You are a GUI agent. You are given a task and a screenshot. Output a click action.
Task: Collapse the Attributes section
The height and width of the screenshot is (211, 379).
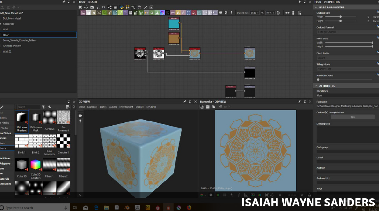(316, 86)
